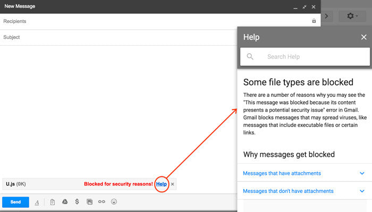This screenshot has height=212, width=372.
Task: Expand chevron for Messages that don't have attachments
Action: point(362,191)
